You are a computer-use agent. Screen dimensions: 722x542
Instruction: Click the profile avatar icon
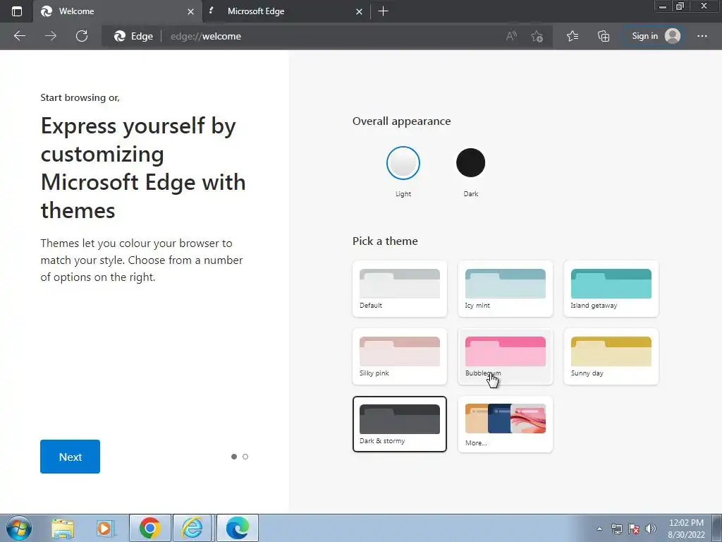(x=673, y=36)
